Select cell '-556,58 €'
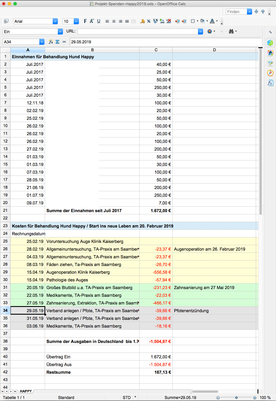 pos(156,272)
